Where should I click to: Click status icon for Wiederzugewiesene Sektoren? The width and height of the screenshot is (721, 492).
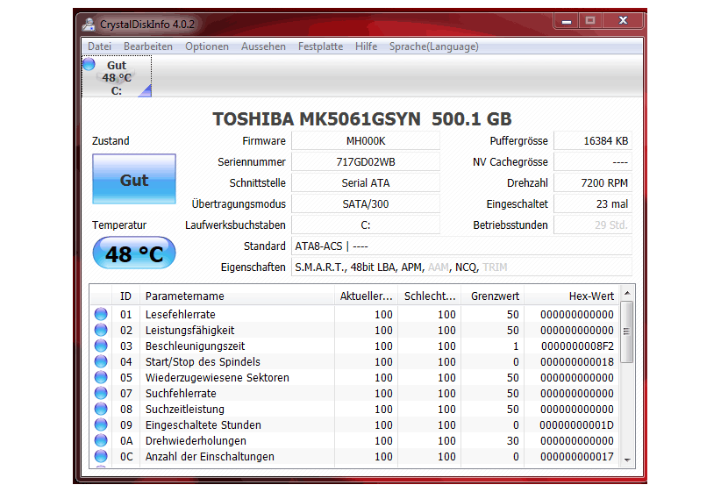(x=101, y=377)
